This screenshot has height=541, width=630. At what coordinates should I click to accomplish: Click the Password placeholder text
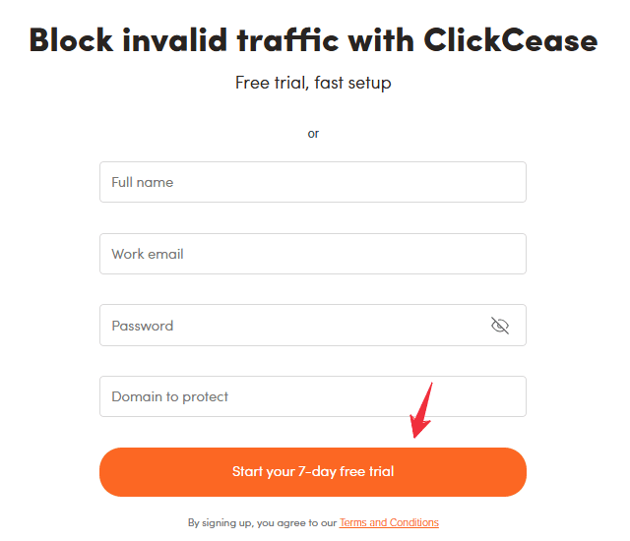[x=143, y=326]
